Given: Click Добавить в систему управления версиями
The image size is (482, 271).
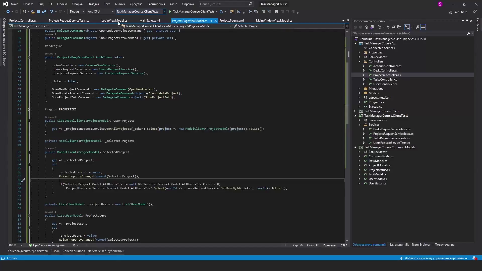Looking at the screenshot, I should coord(434,258).
